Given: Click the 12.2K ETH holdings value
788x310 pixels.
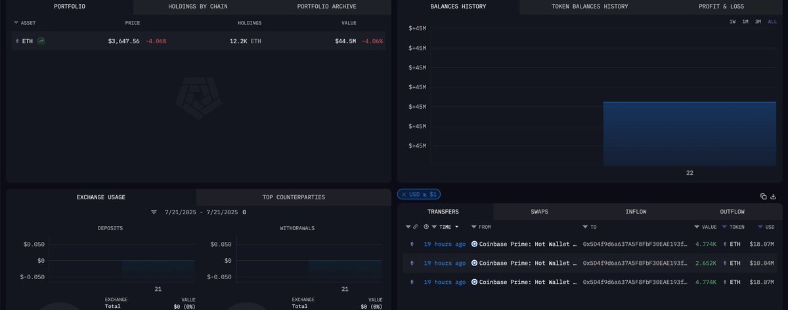Looking at the screenshot, I should tap(246, 41).
